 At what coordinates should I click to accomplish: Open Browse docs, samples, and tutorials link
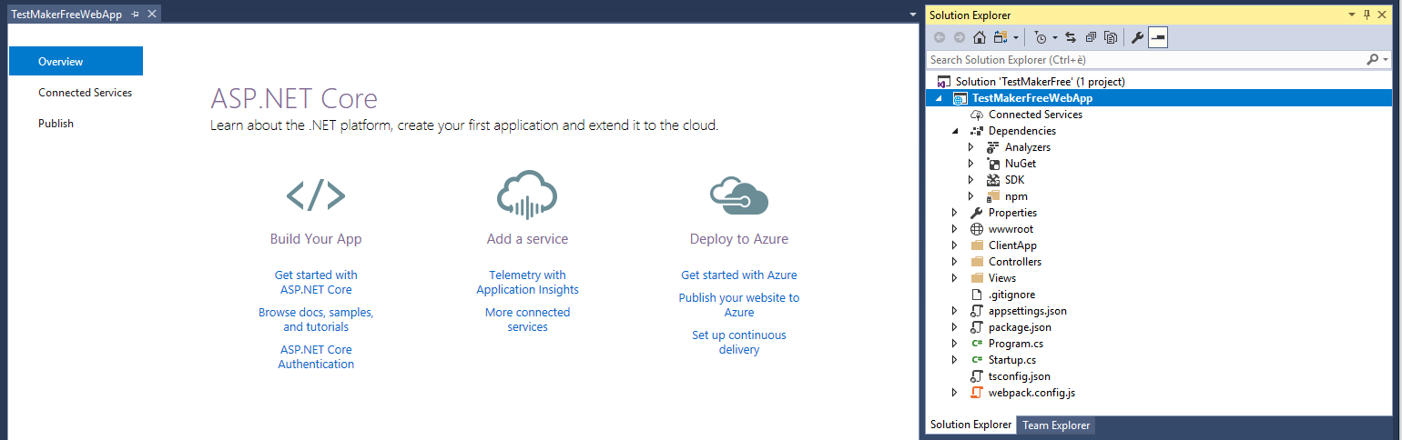tap(316, 319)
